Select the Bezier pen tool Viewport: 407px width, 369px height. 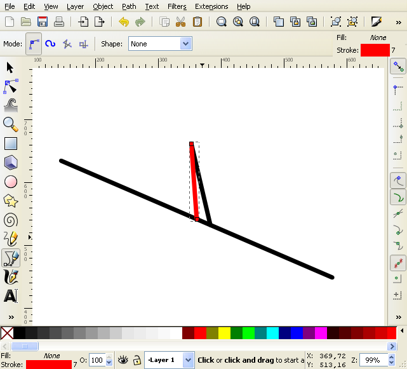(x=11, y=258)
